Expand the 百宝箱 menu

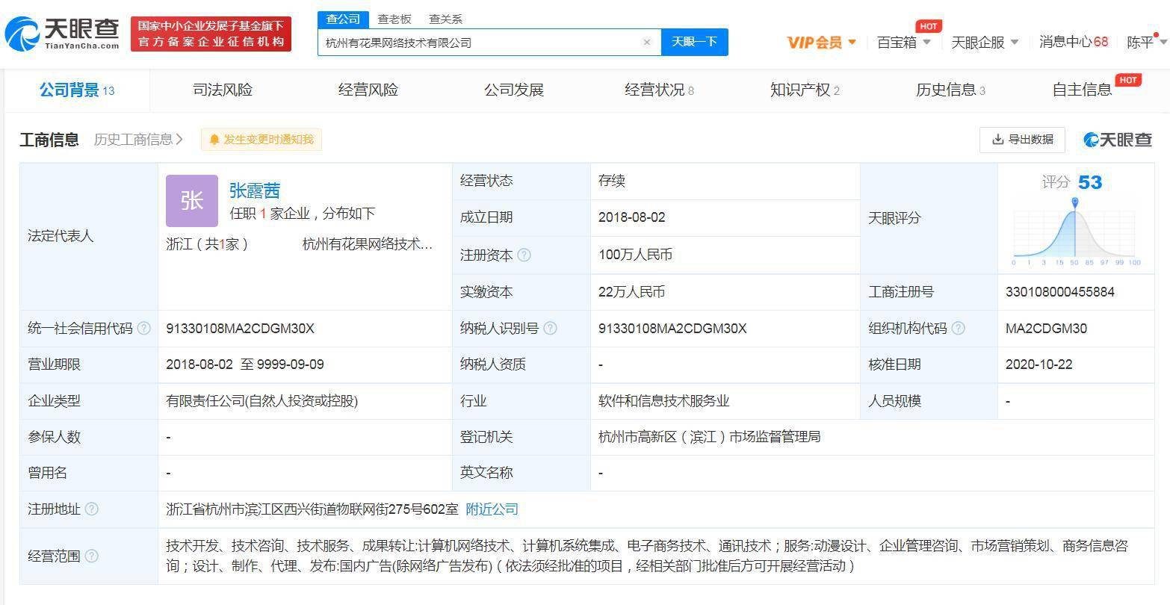coord(904,42)
